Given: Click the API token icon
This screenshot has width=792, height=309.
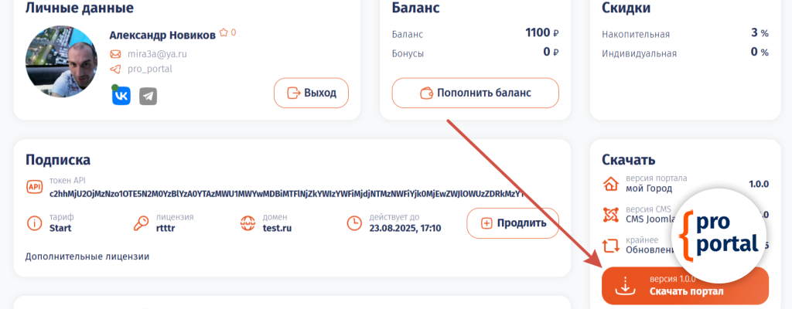Looking at the screenshot, I should pos(35,186).
